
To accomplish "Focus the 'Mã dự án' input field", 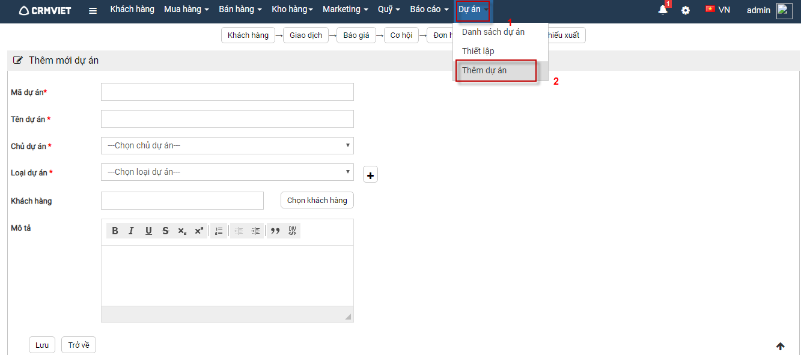I will click(227, 92).
